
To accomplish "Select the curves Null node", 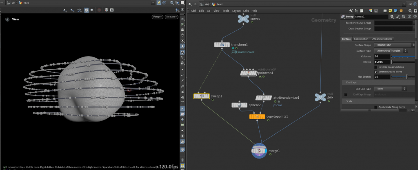I will (243, 18).
